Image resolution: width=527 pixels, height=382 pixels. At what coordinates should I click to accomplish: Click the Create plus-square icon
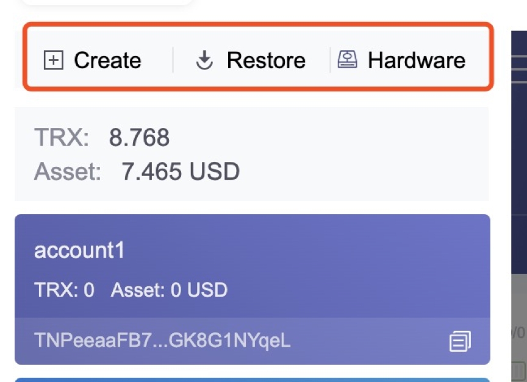[x=54, y=60]
